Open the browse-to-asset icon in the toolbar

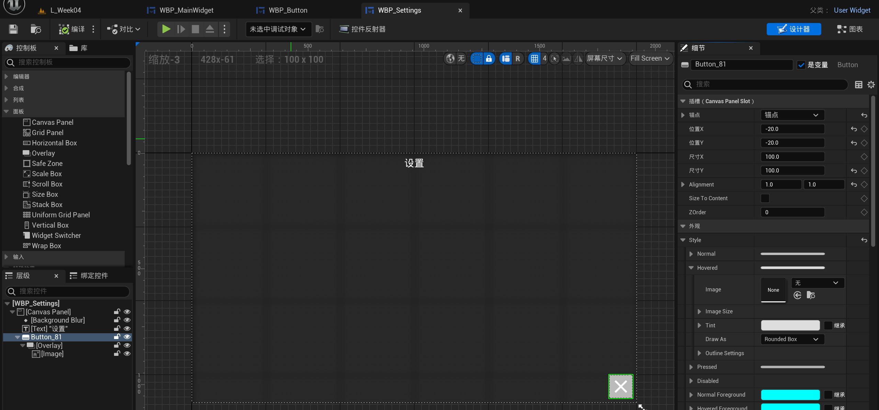(x=36, y=29)
